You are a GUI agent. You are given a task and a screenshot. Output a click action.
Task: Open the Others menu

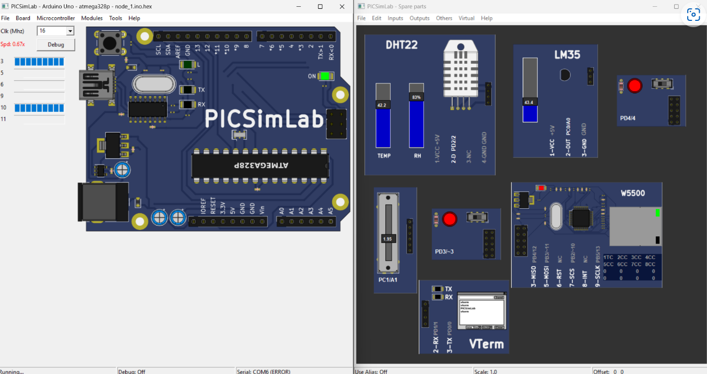pos(444,18)
